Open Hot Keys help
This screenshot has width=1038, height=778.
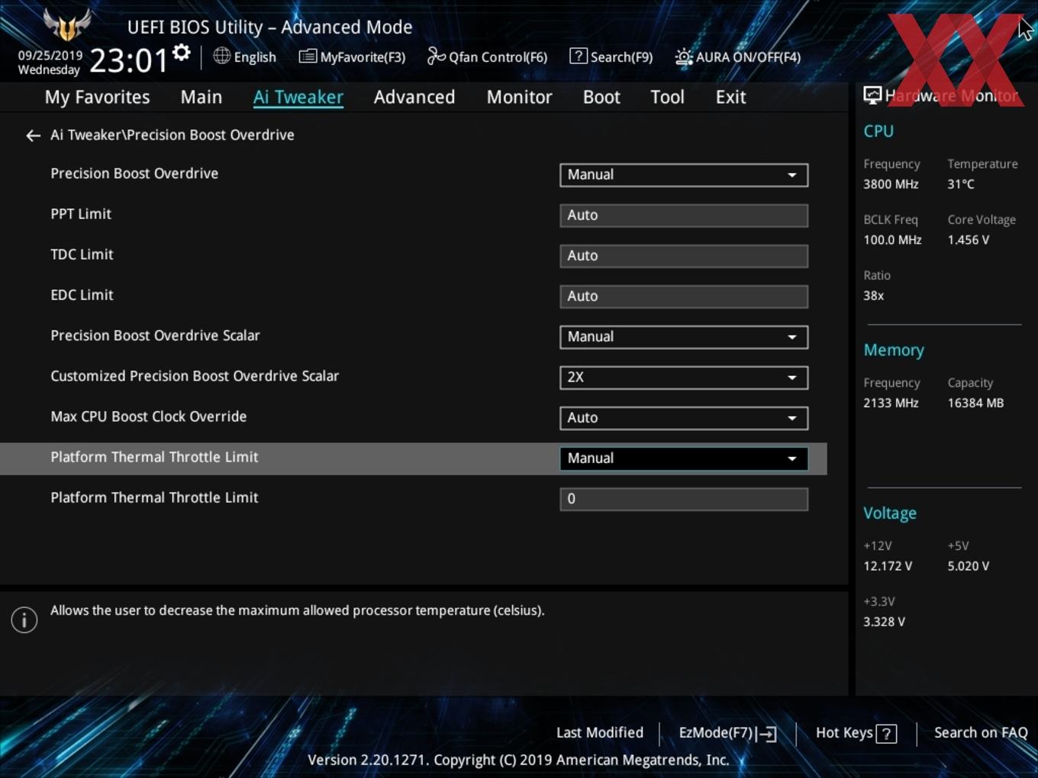tap(856, 733)
